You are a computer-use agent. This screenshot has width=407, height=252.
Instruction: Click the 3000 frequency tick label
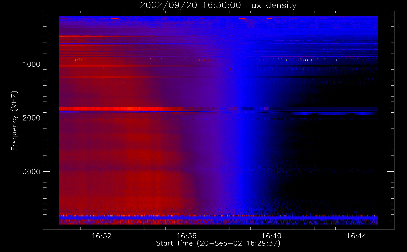(31, 172)
